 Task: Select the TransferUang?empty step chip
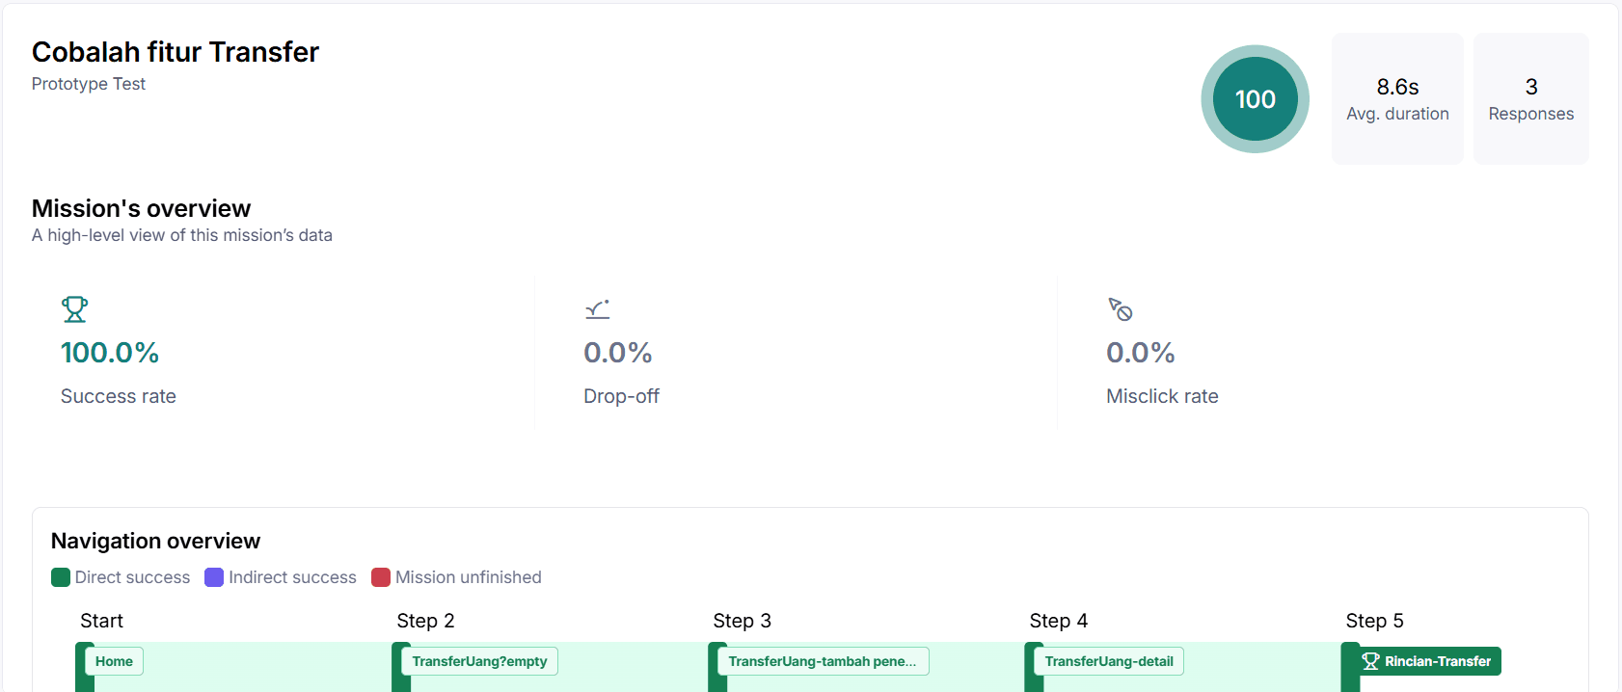(479, 661)
